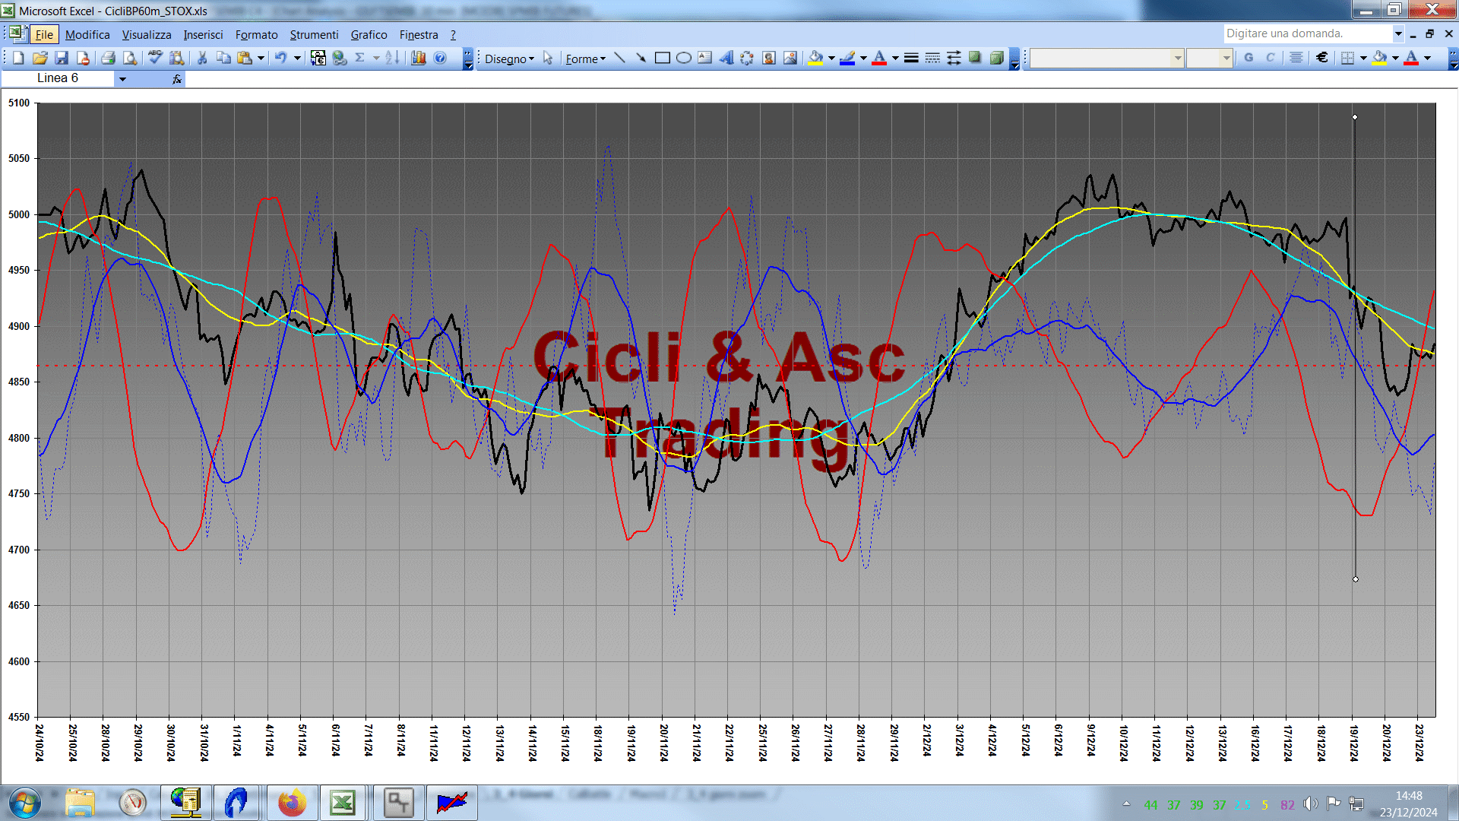Create a new workbook via toolbar icon
This screenshot has height=821, width=1459.
18,58
